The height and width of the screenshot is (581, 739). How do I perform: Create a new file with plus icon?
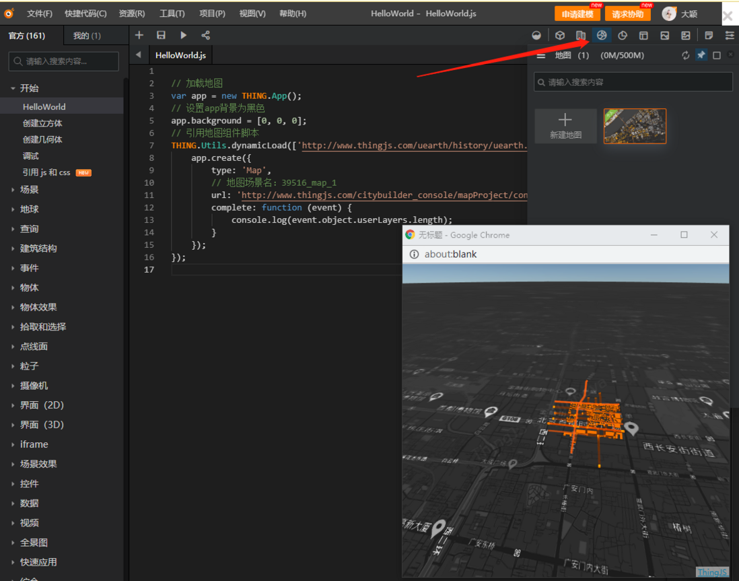coord(139,36)
